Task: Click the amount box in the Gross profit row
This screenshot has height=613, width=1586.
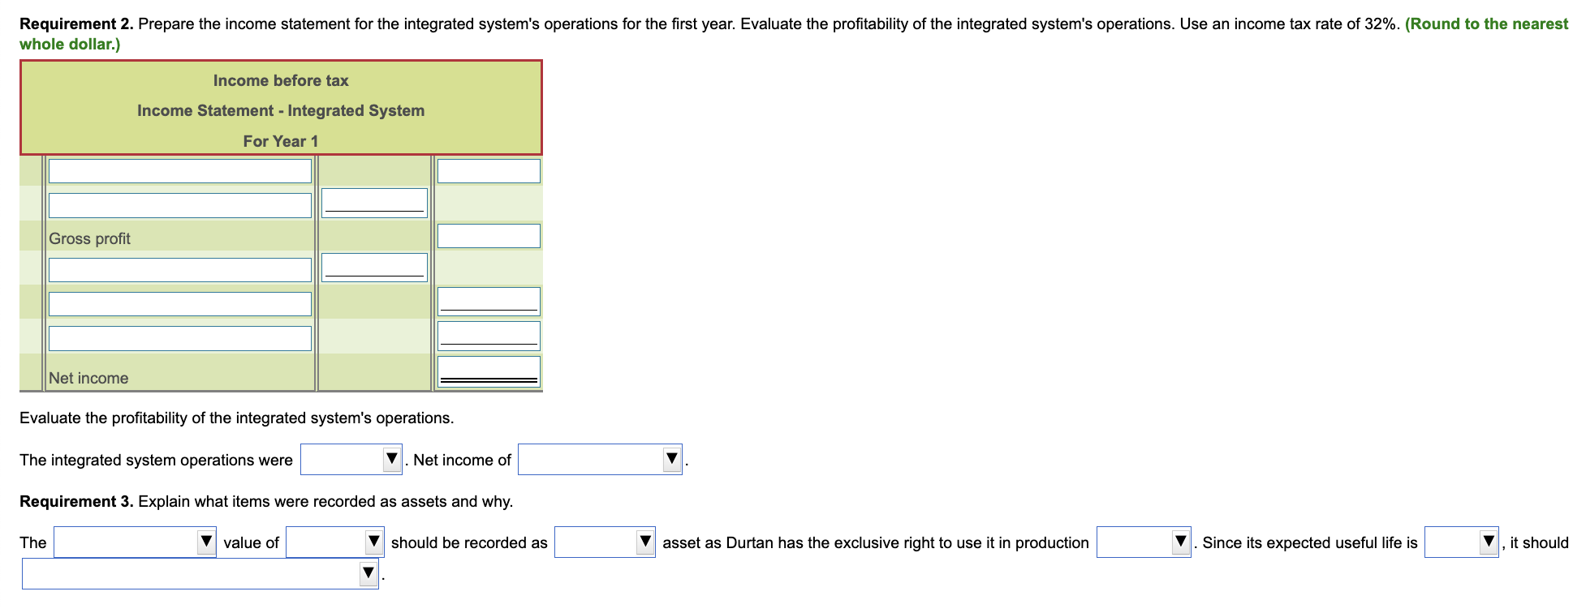Action: coord(488,236)
